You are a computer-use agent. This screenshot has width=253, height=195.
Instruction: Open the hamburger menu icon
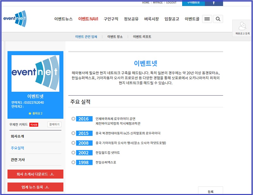click(x=207, y=19)
